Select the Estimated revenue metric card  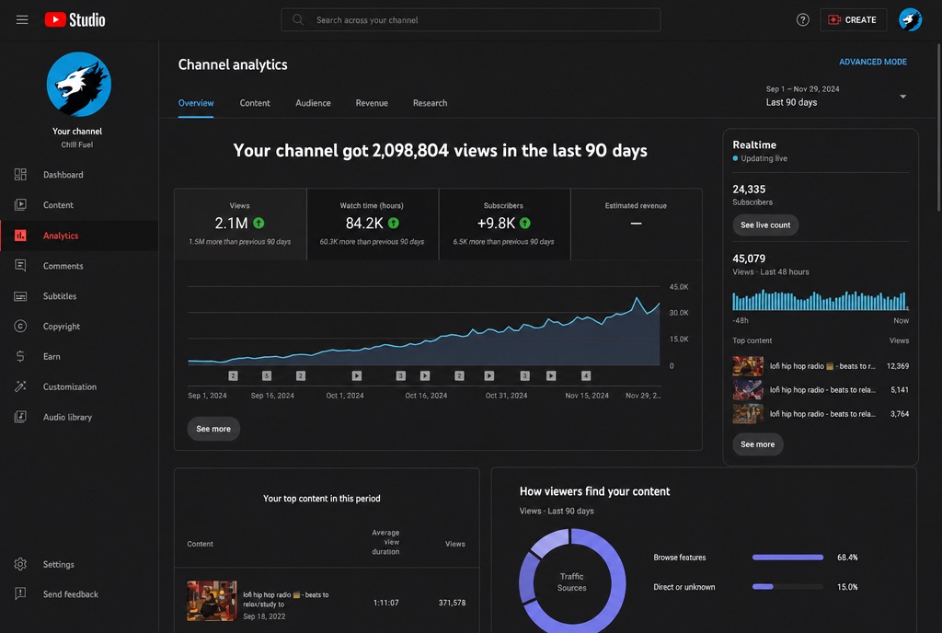637,224
